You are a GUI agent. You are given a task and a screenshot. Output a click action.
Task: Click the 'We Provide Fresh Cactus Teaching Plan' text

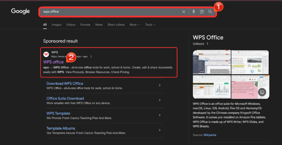tap(79, 118)
